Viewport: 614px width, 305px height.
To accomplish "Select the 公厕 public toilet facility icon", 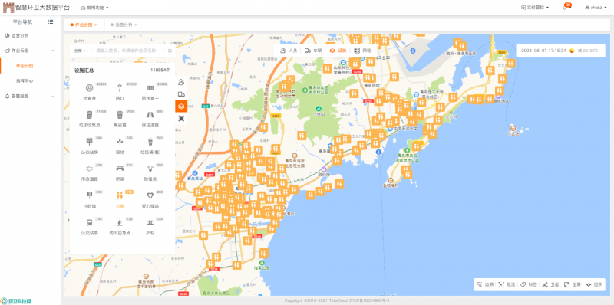I will click(x=120, y=195).
